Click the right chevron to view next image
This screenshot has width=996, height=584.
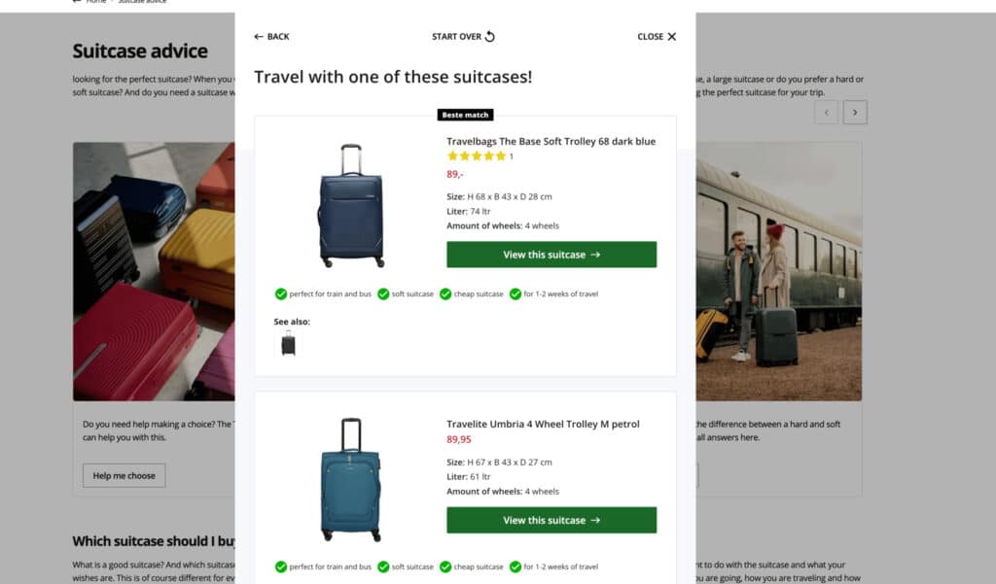pos(855,112)
